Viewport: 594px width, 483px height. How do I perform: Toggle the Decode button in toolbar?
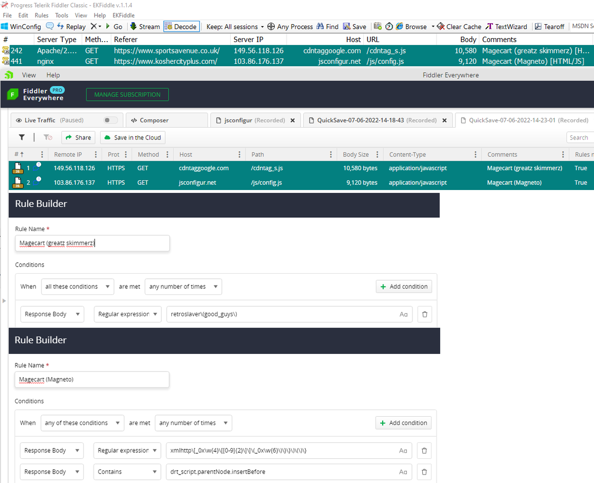pos(181,27)
